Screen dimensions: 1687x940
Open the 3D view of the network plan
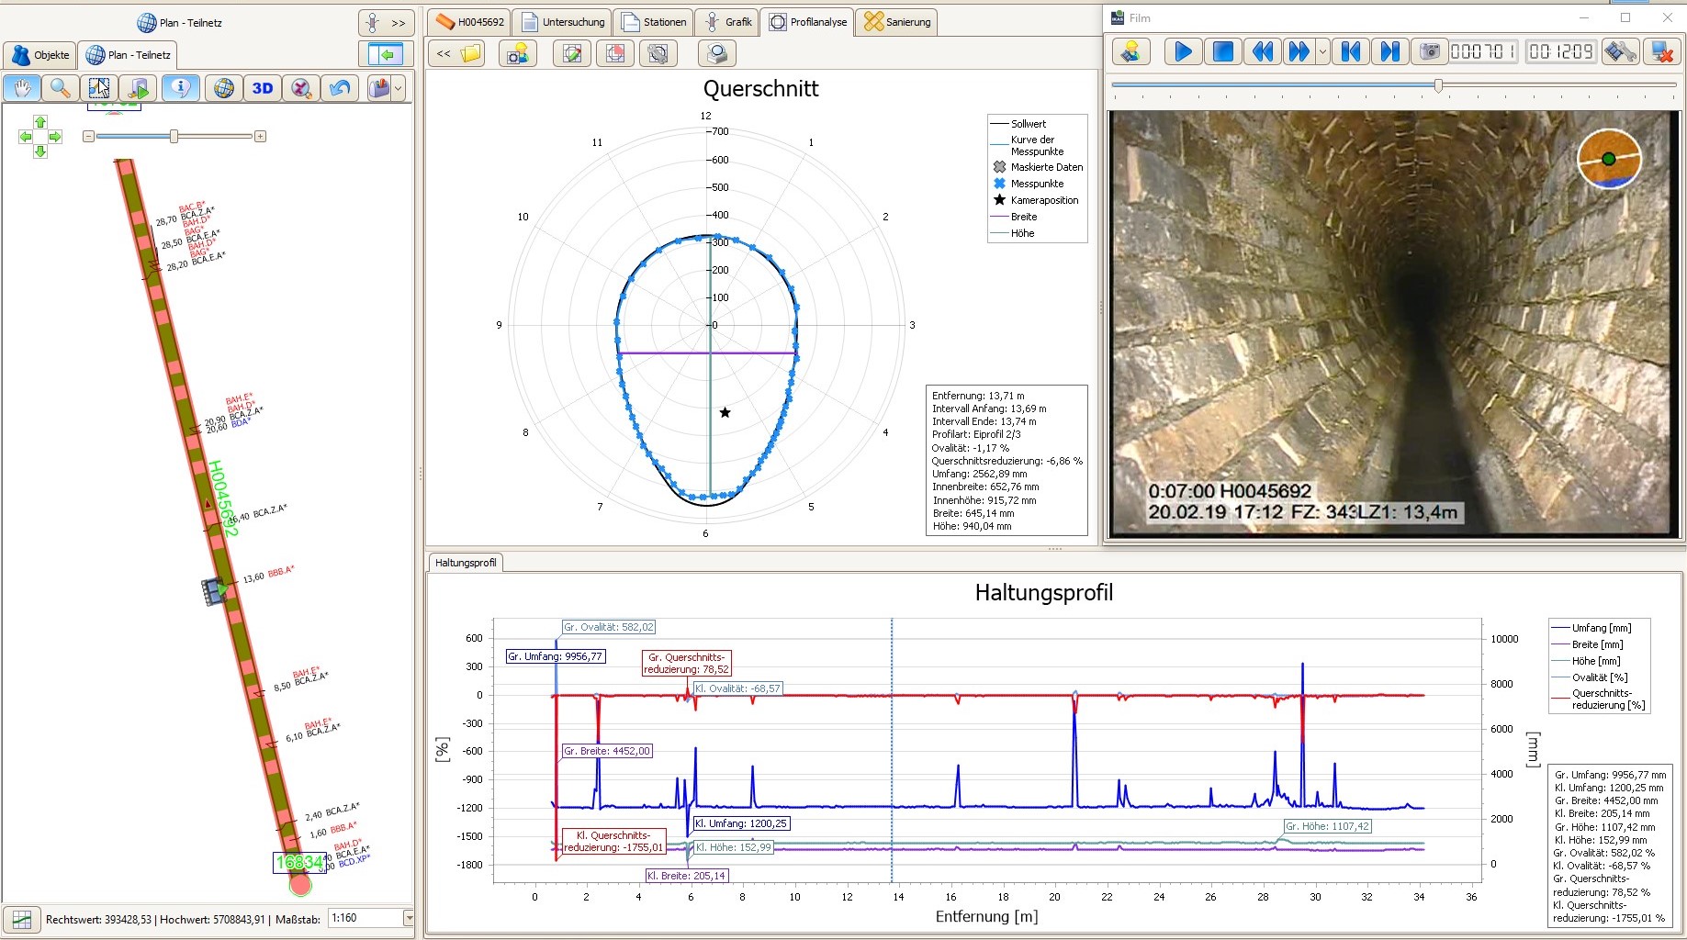click(x=264, y=87)
